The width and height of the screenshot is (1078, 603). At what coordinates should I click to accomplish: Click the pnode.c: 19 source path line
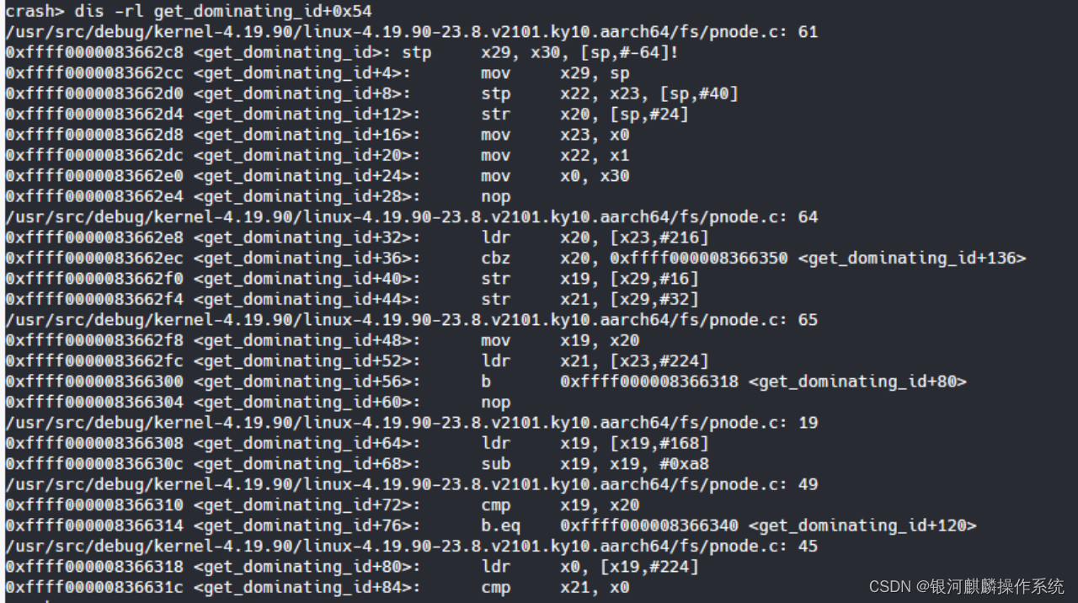tap(412, 423)
